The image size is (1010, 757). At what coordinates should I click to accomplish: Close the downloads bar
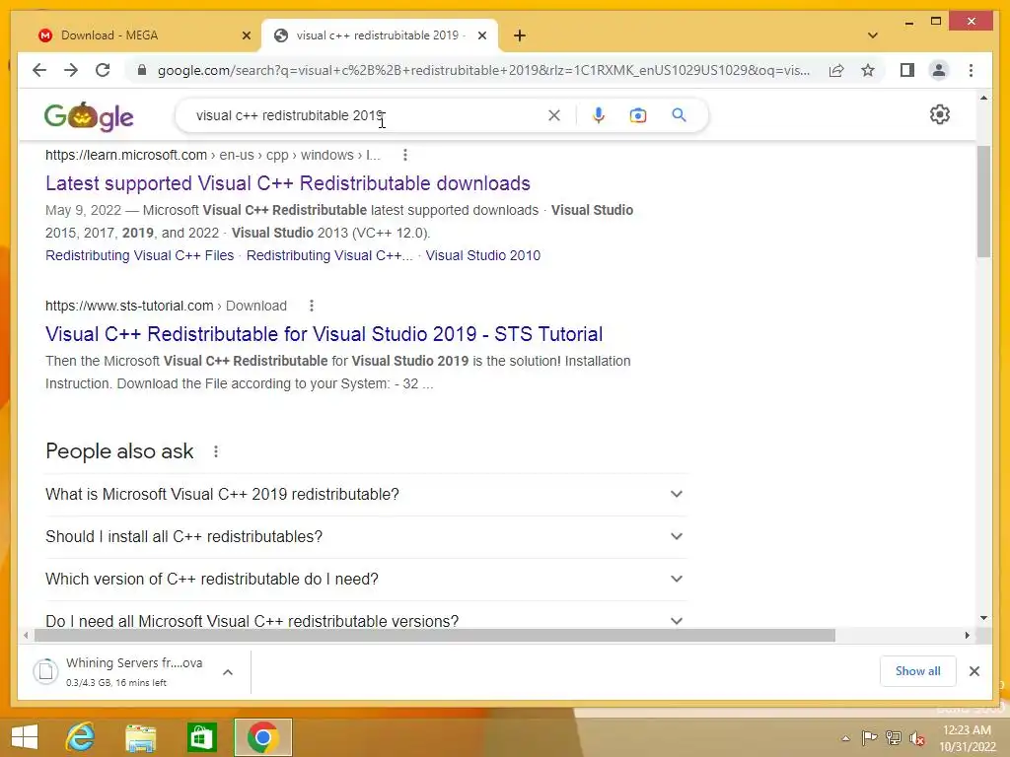coord(974,671)
